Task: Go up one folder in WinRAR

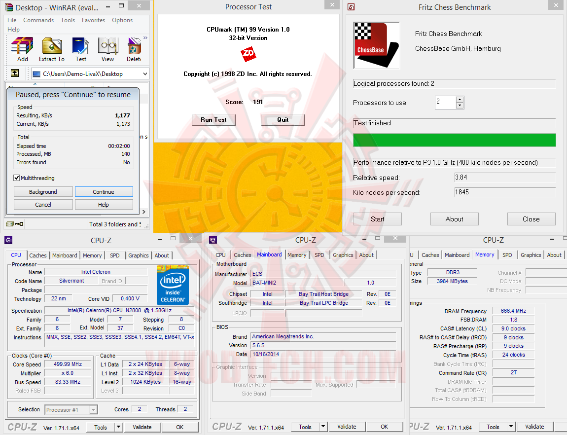Action: (x=15, y=73)
